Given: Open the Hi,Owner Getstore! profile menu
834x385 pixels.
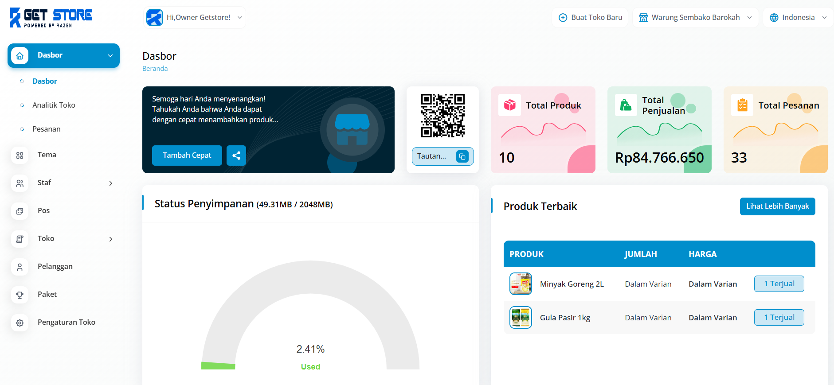Looking at the screenshot, I should [x=195, y=18].
